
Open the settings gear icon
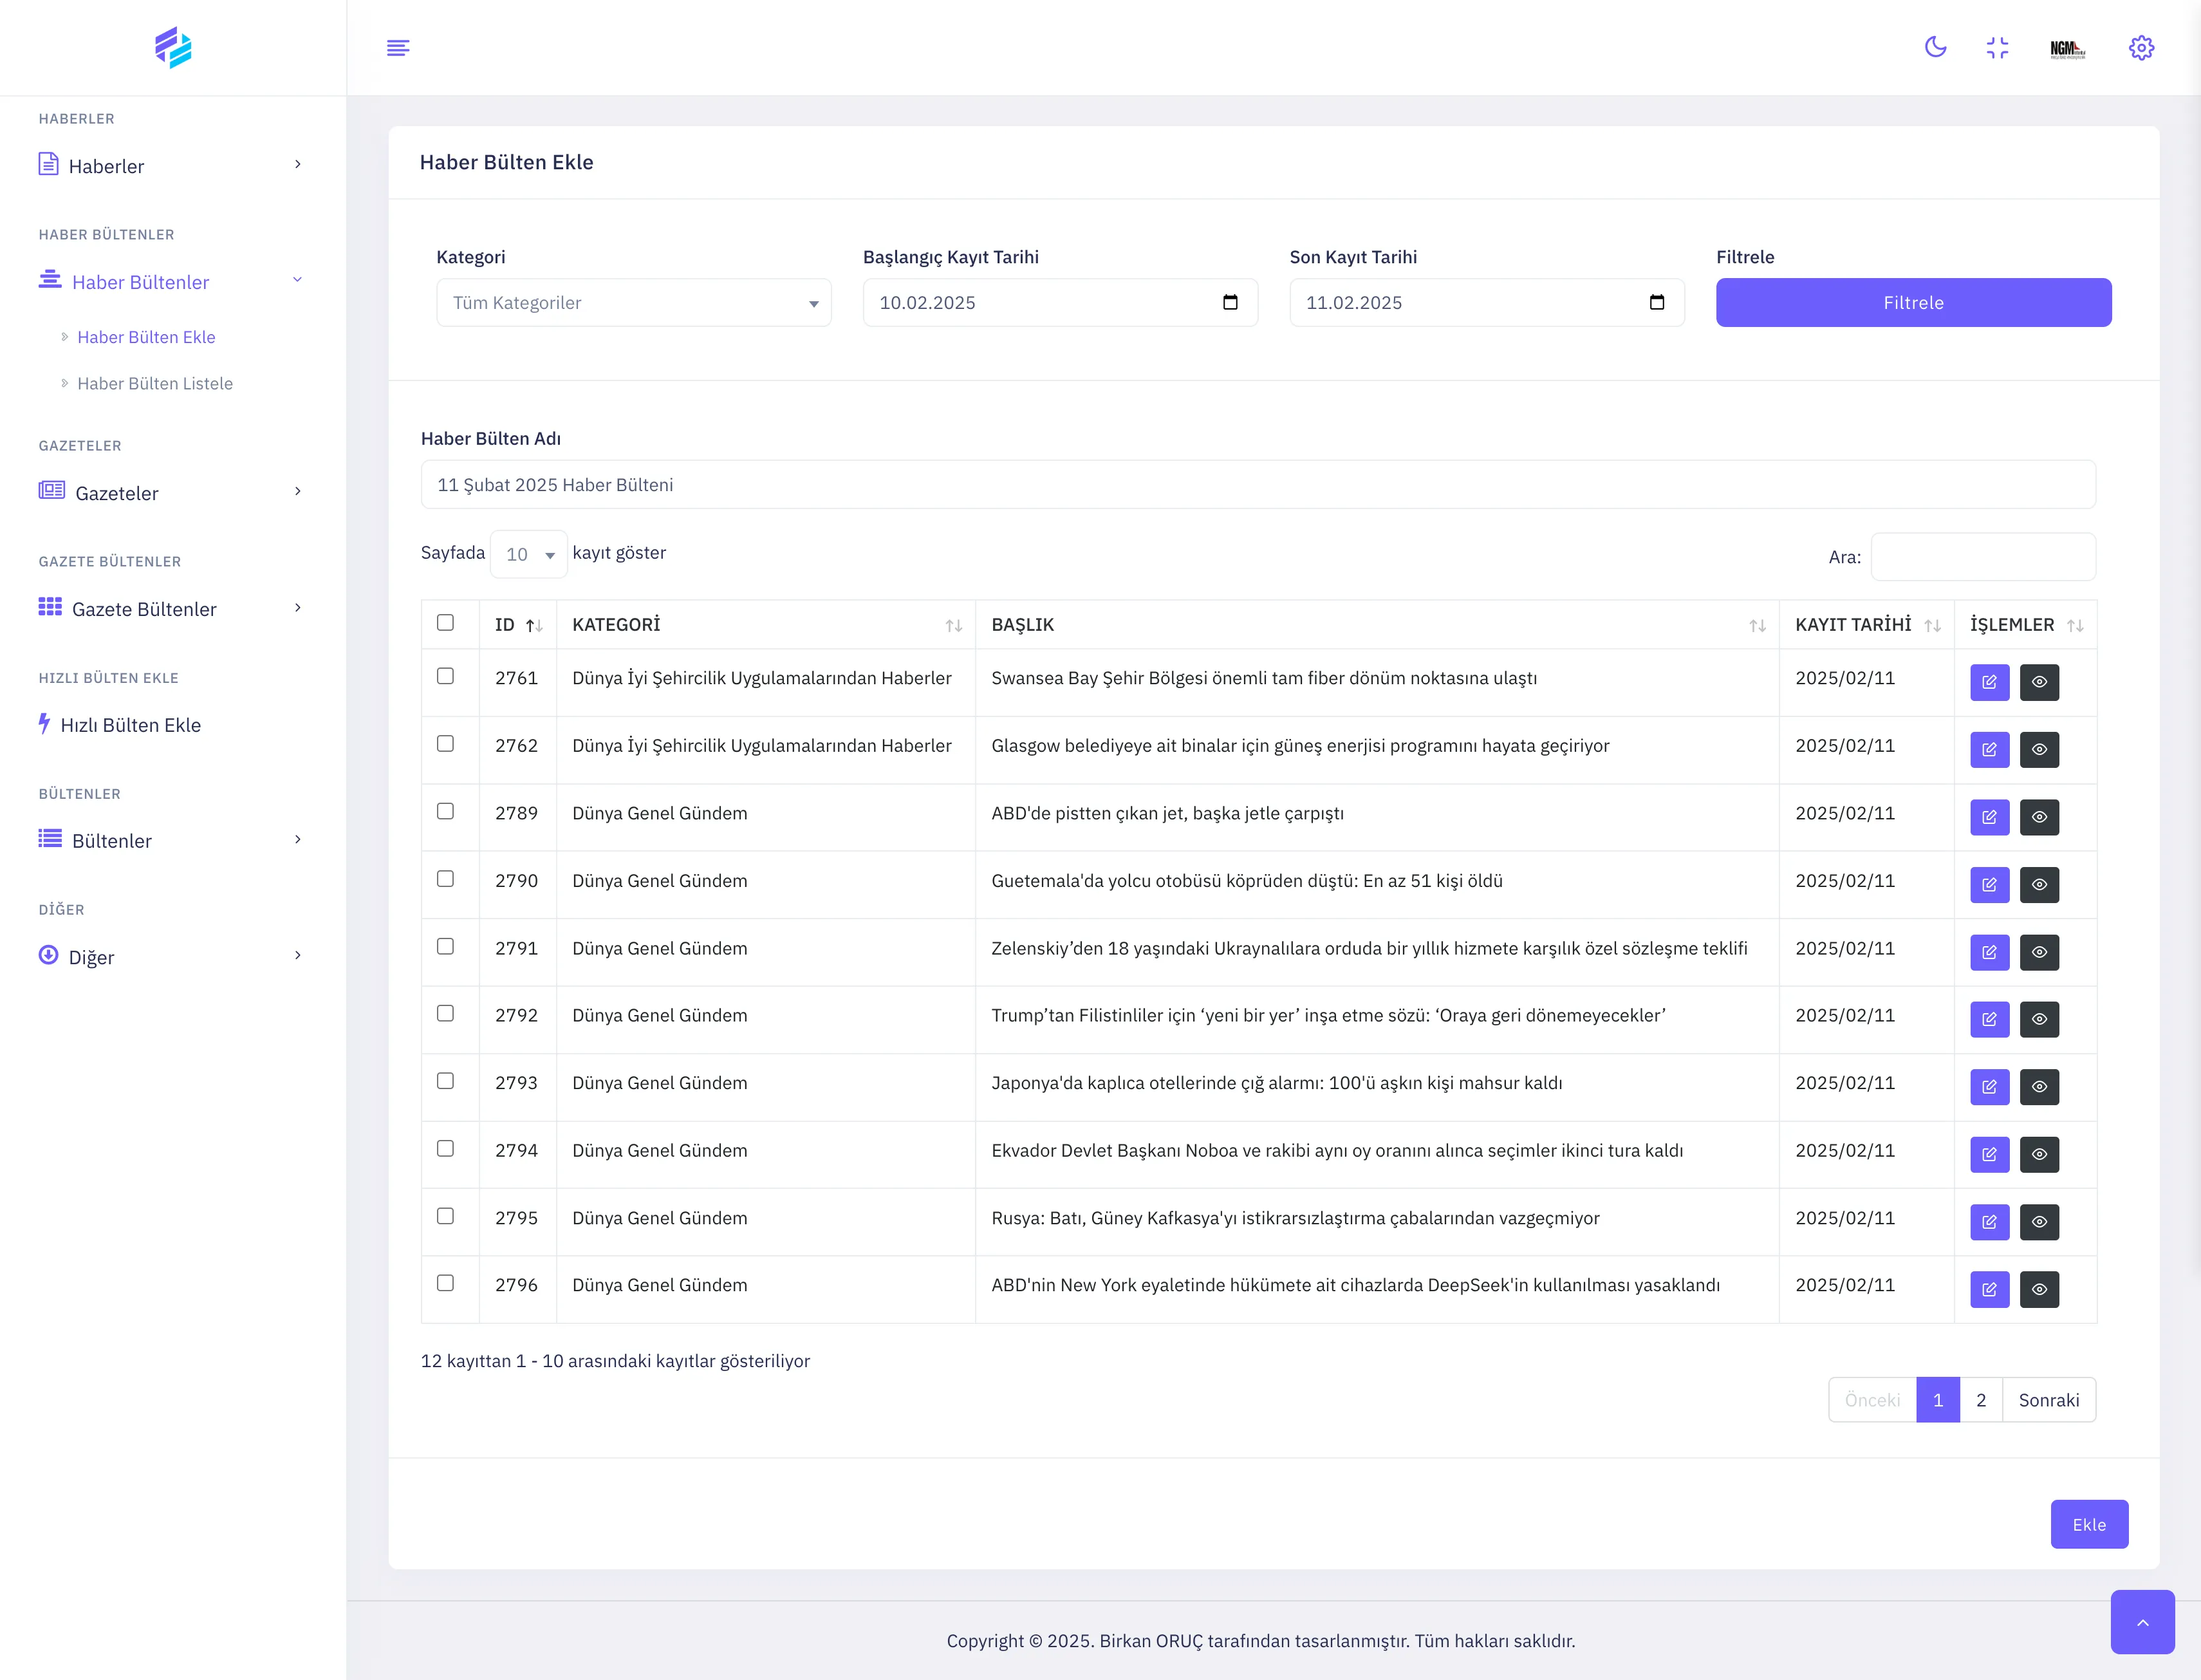[x=2141, y=47]
